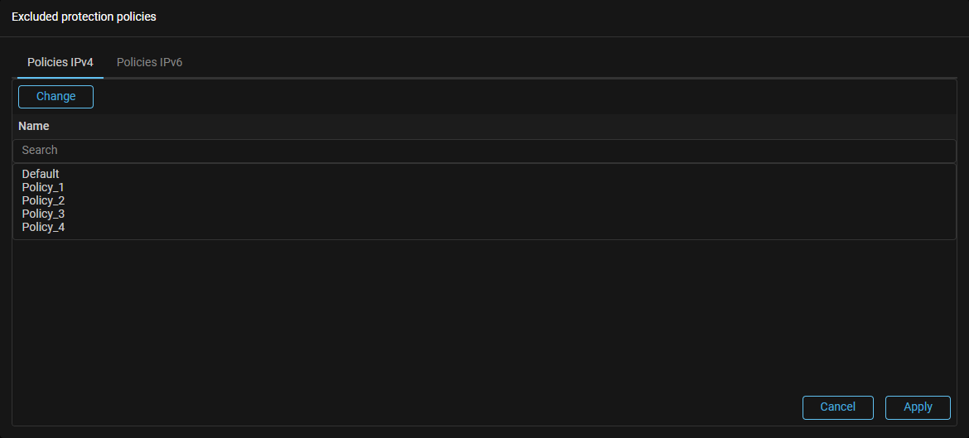The image size is (969, 438).
Task: Focus the policy name search box
Action: pos(484,151)
